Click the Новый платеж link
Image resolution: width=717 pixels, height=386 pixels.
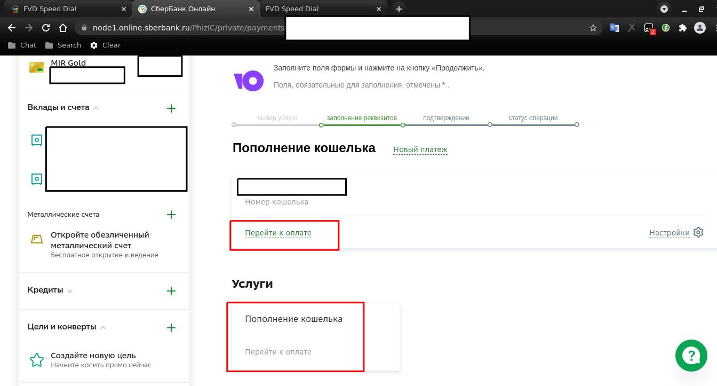(x=420, y=149)
